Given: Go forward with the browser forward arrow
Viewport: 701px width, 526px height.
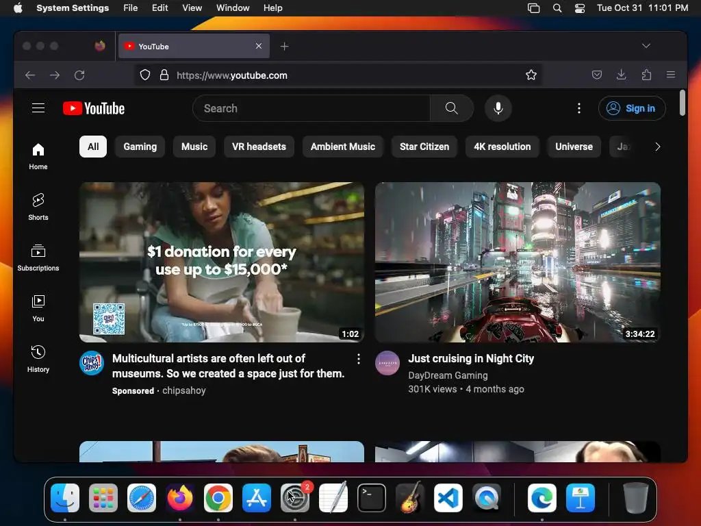Looking at the screenshot, I should click(55, 75).
